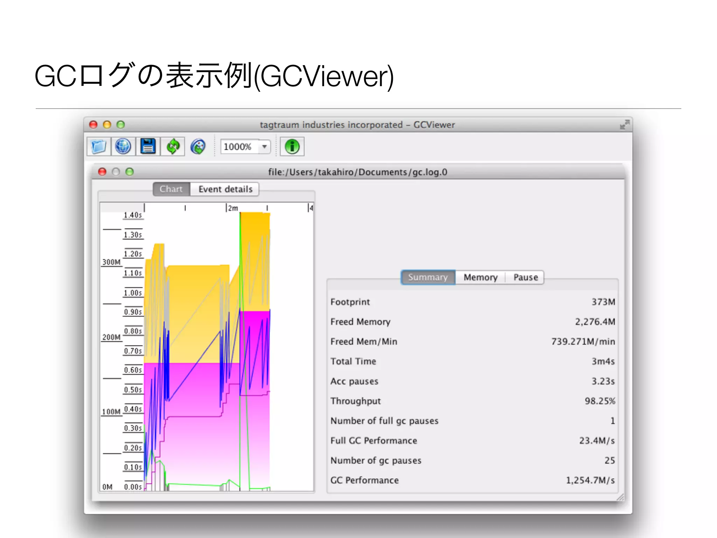The height and width of the screenshot is (538, 717).
Task: Click the 0.50s pause axis label
Action: coord(133,390)
